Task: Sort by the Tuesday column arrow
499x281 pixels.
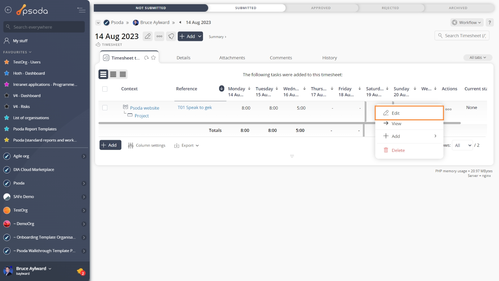Action: [x=277, y=88]
